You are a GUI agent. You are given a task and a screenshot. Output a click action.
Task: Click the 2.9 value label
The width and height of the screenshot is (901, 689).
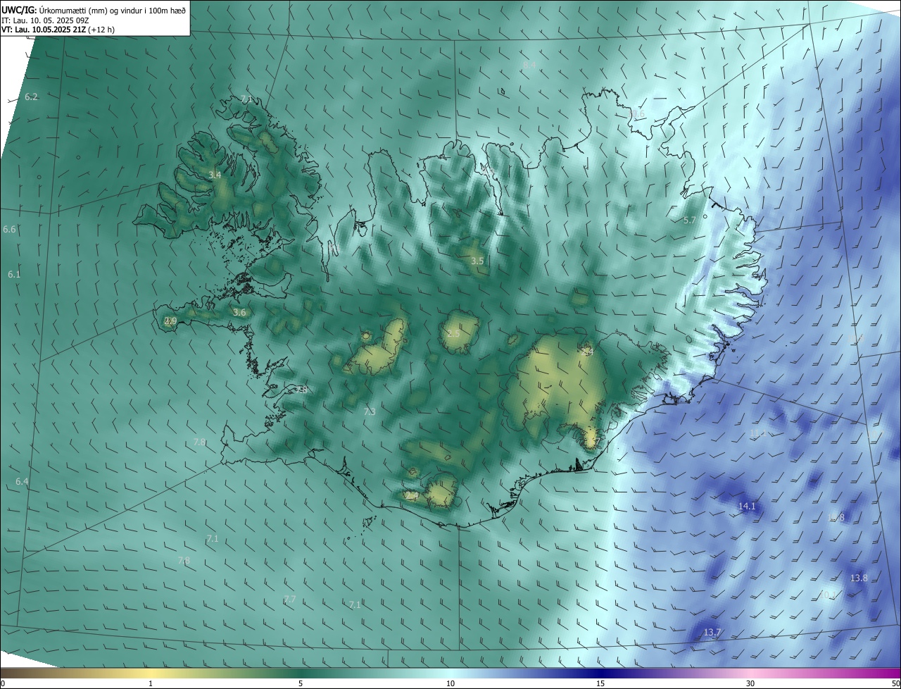tap(170, 321)
